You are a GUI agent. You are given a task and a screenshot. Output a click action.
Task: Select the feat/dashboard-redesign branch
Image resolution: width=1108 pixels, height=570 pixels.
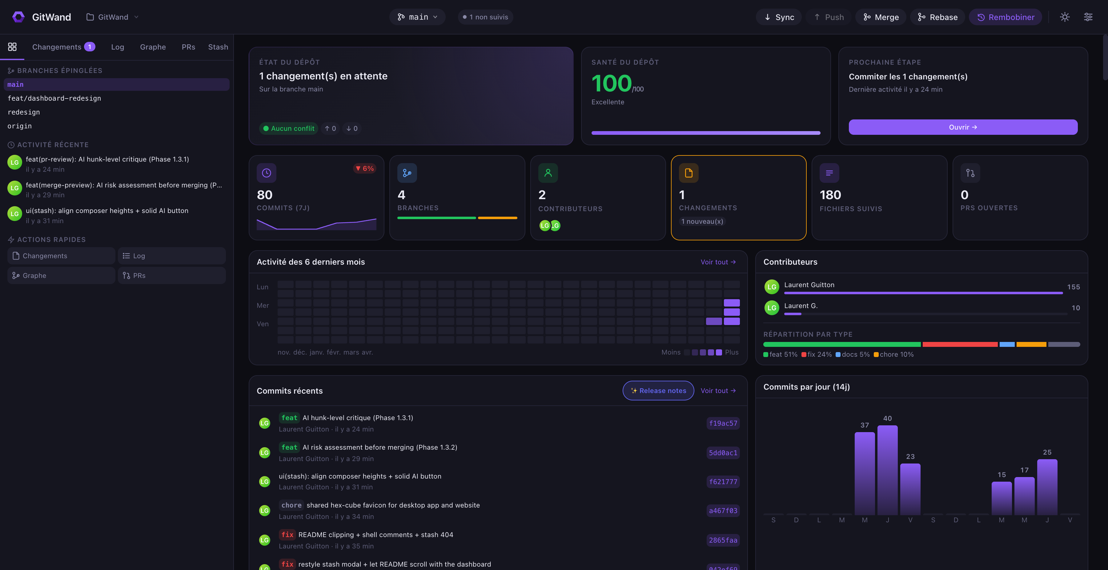pos(54,98)
